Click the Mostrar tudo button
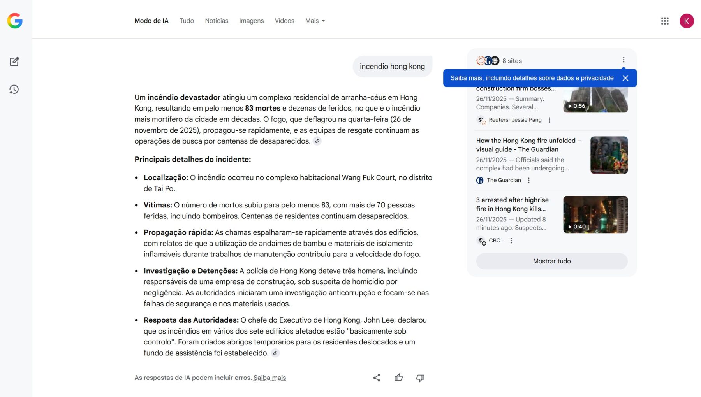This screenshot has width=701, height=397. (551, 261)
